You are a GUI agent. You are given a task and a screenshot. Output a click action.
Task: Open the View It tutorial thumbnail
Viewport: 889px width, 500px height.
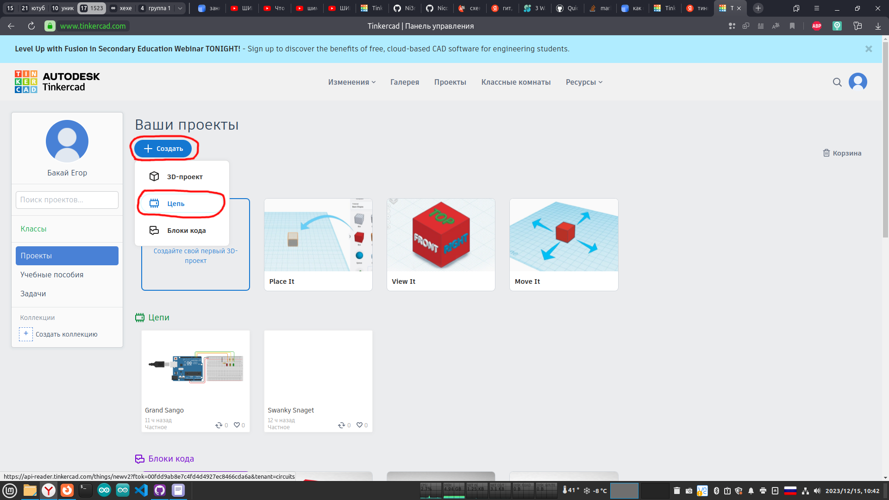441,235
